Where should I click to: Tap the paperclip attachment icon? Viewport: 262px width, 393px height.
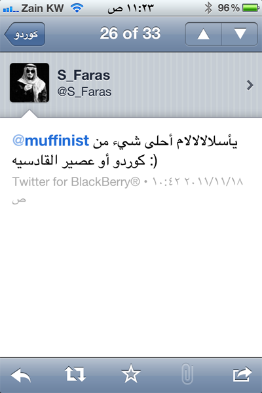pos(187,374)
